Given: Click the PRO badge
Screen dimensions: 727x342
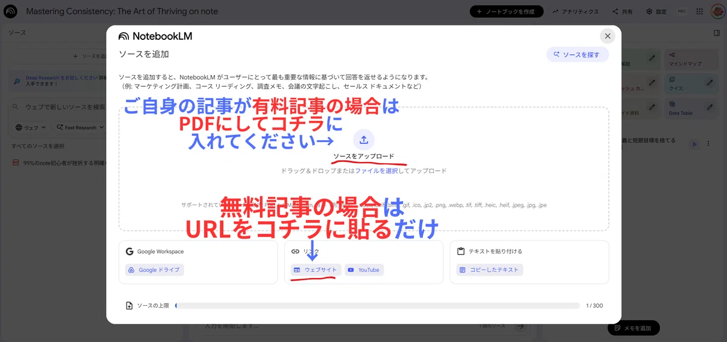Looking at the screenshot, I should pyautogui.click(x=682, y=11).
